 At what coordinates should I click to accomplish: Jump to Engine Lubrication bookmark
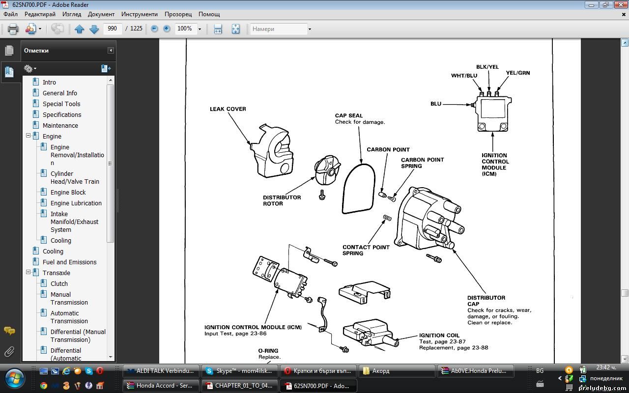pos(76,203)
